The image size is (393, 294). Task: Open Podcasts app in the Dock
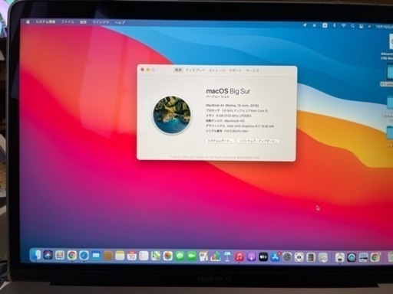coord(251,256)
